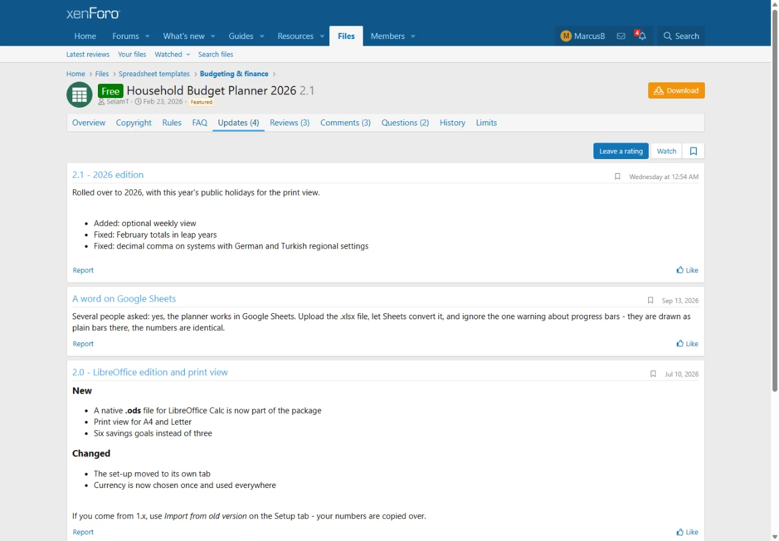Open the Search box in the header

tap(681, 36)
